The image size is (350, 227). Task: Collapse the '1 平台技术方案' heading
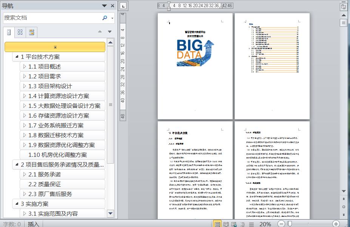click(17, 57)
